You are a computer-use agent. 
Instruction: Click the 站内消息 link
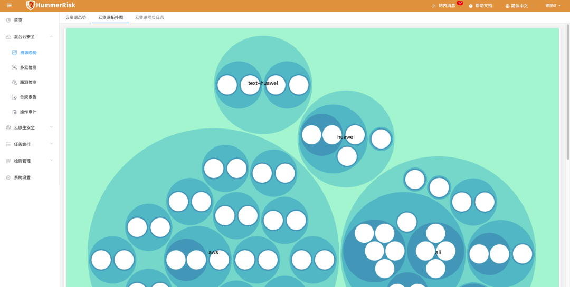point(447,6)
